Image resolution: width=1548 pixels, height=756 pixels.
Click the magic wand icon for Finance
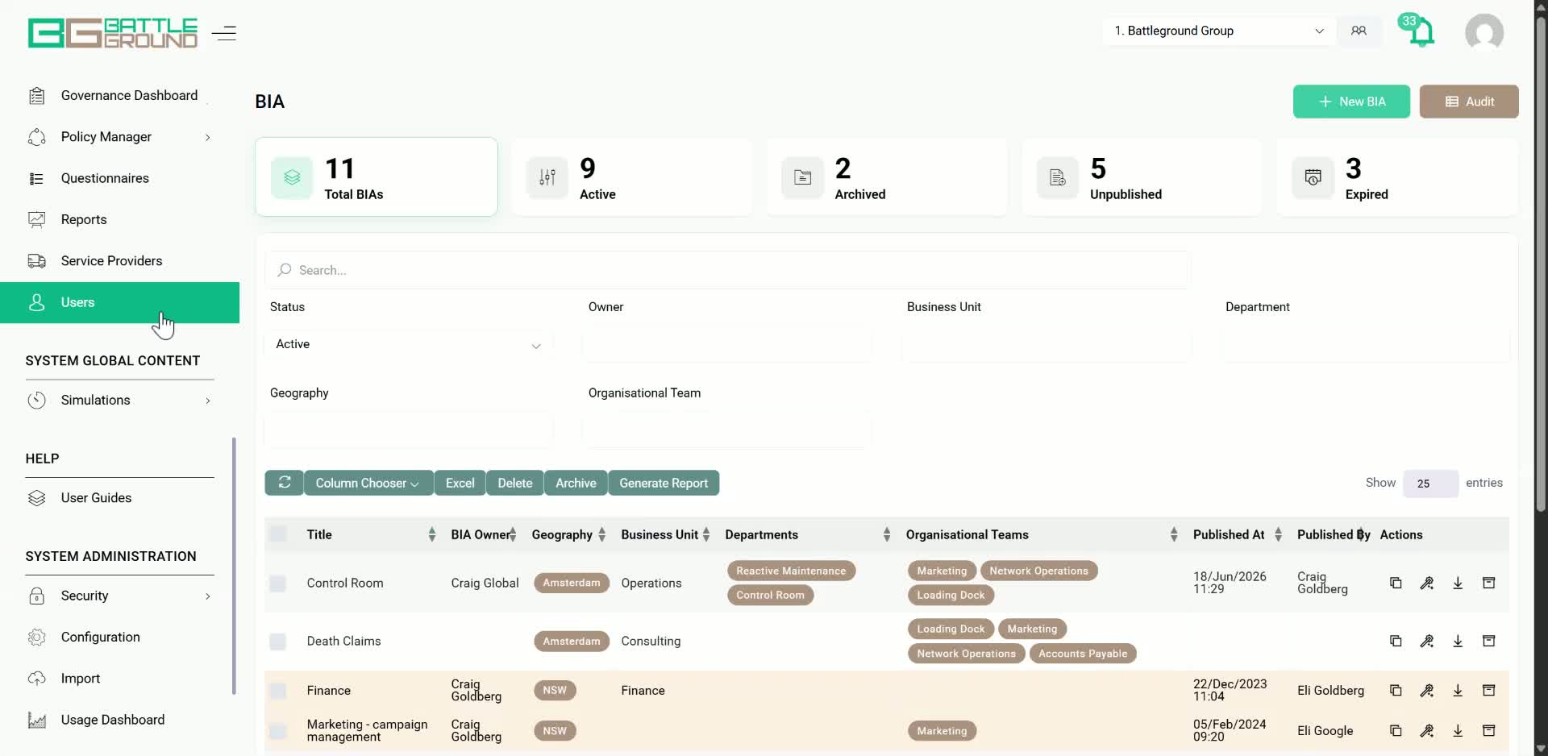(1427, 690)
